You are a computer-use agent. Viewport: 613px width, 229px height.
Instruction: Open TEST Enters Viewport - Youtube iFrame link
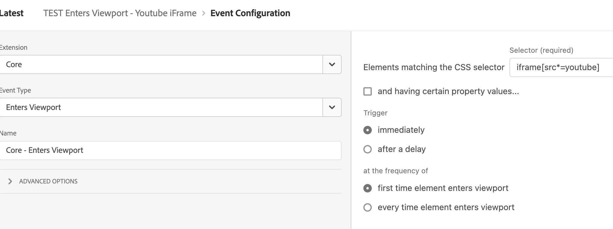pyautogui.click(x=120, y=13)
